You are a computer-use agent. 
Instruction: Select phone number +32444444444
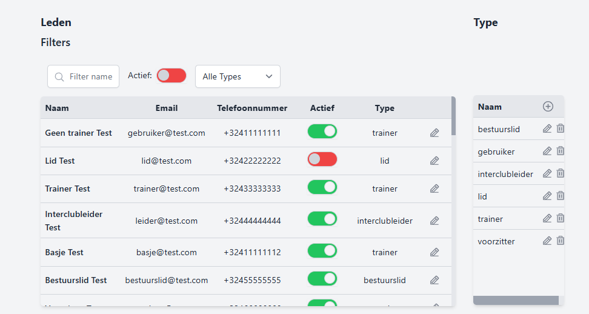252,221
